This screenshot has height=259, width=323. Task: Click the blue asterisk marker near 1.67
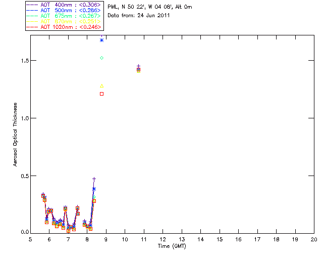[x=101, y=40]
